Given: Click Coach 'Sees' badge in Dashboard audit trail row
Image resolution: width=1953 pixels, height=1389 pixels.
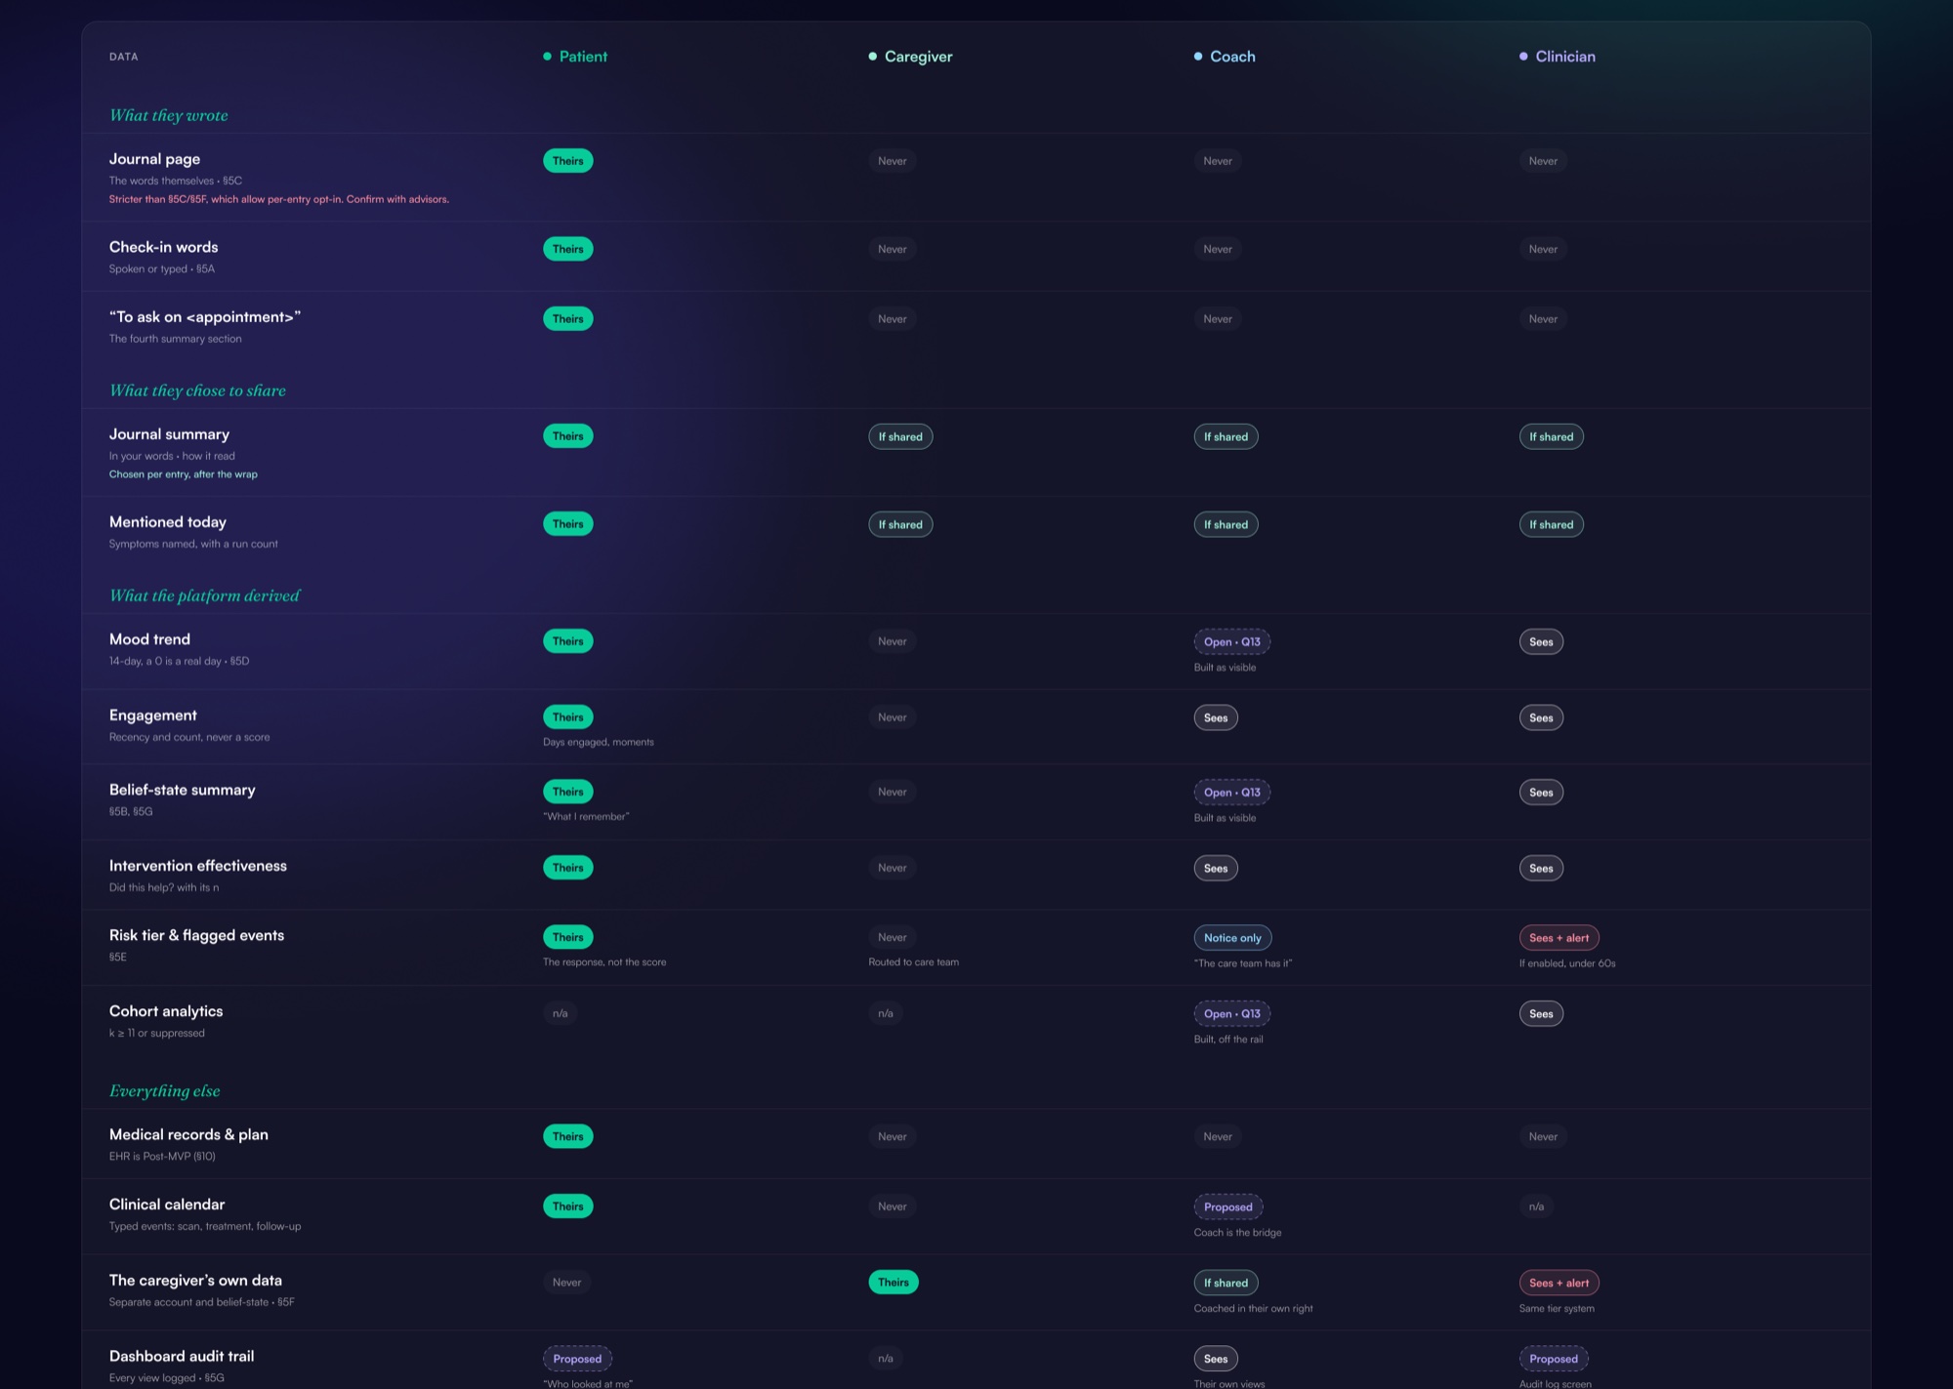Looking at the screenshot, I should pos(1216,1359).
